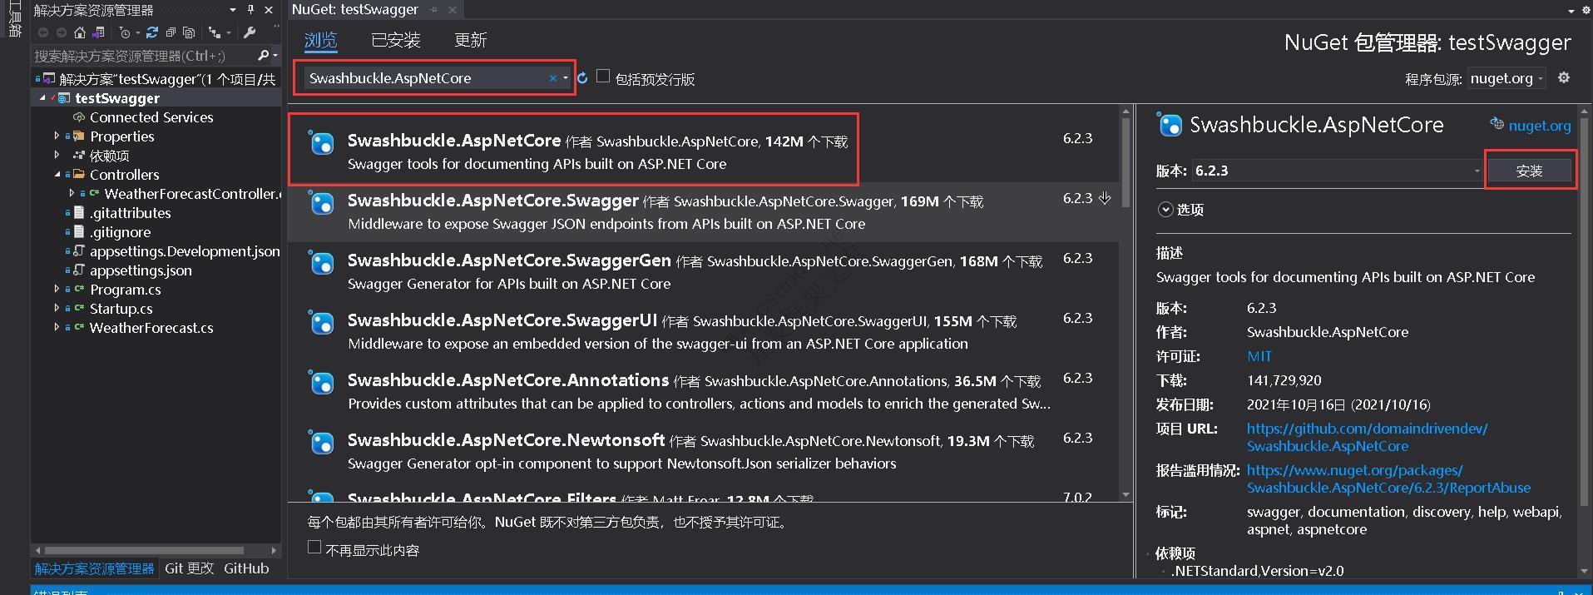Click the Show All Files icon
Screen dimensions: 1593x595
pyautogui.click(x=189, y=32)
